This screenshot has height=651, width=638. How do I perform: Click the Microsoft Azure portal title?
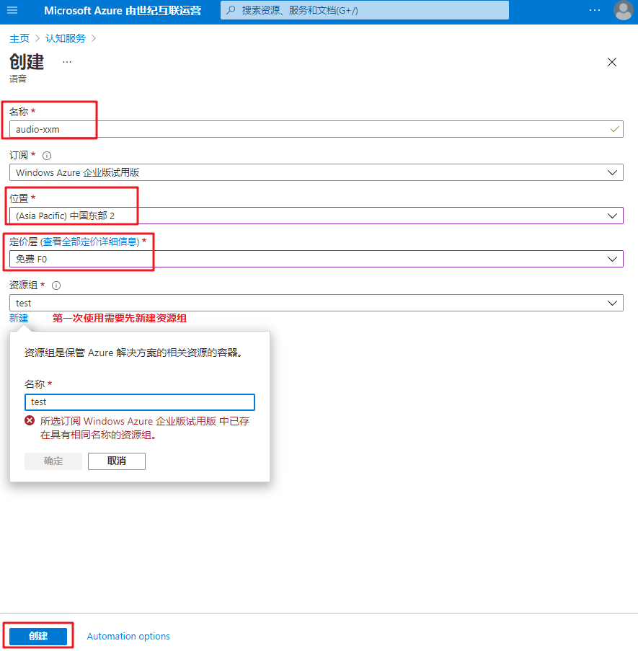(123, 10)
